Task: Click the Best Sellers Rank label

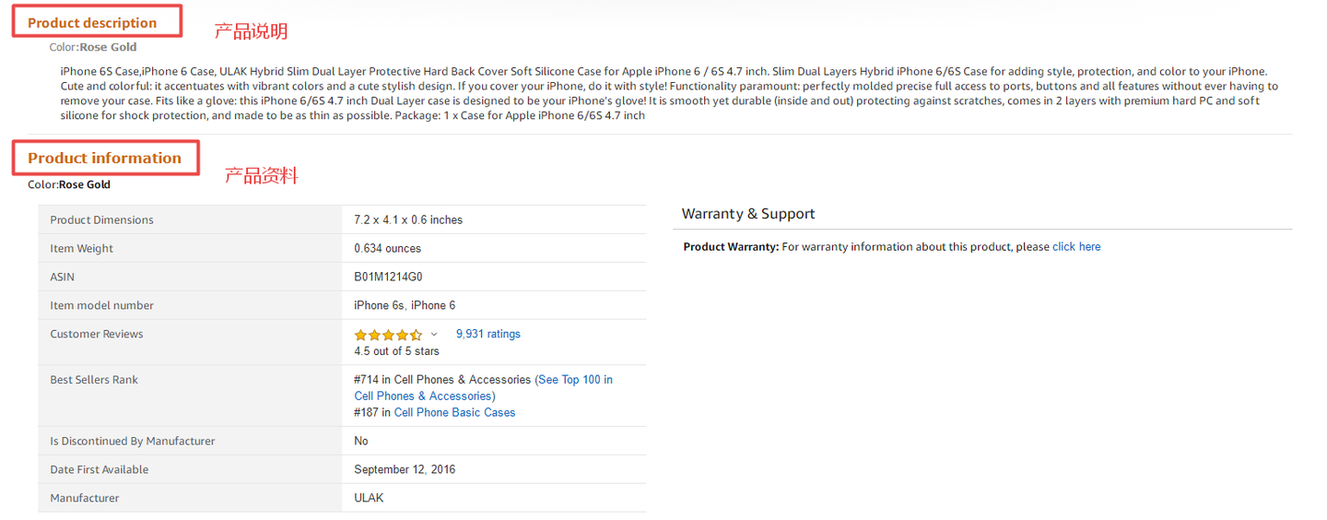Action: (94, 380)
